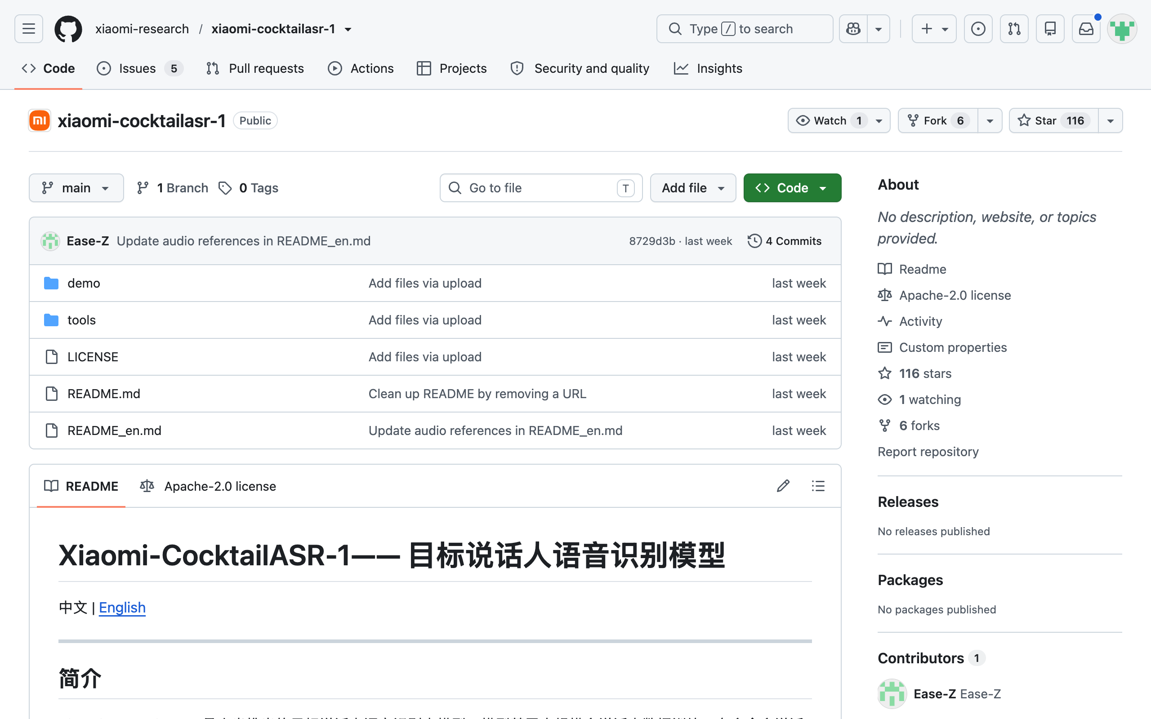Star this repository
The image size is (1151, 719).
click(x=1053, y=121)
